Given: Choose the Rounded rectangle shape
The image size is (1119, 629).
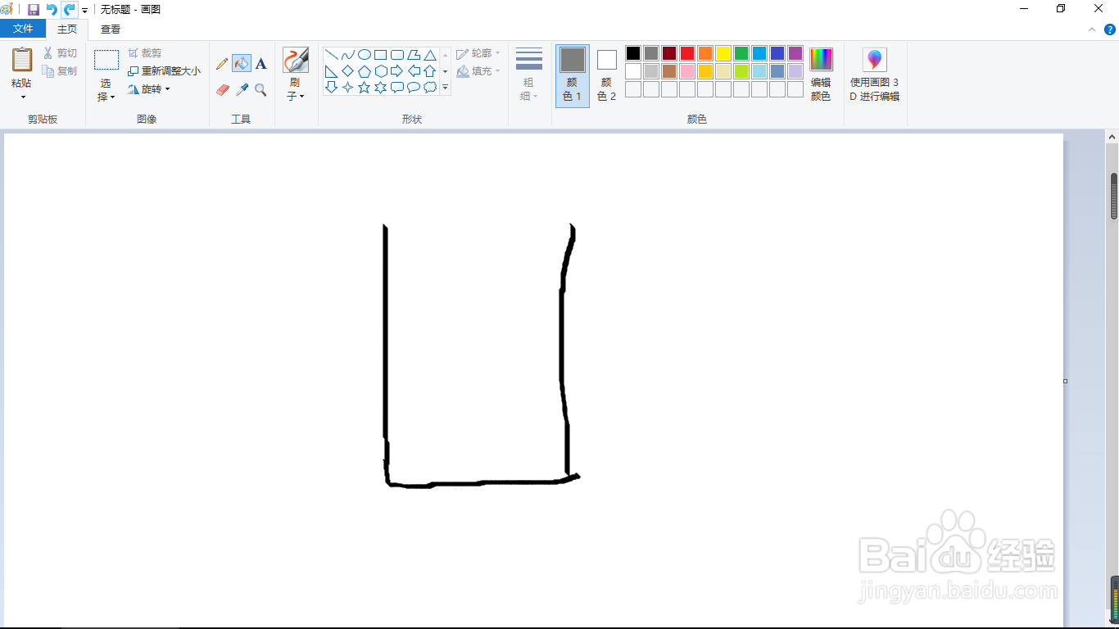Looking at the screenshot, I should (397, 55).
